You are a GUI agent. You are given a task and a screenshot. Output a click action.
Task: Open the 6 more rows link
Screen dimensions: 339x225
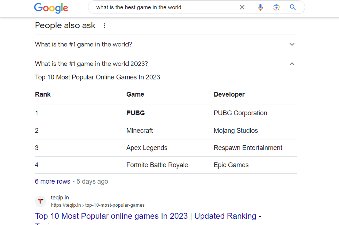52,181
